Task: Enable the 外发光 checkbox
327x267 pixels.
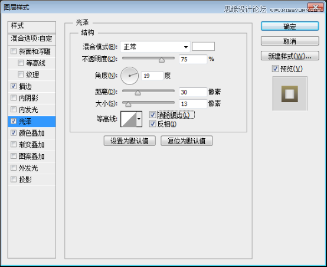Action: click(14, 168)
